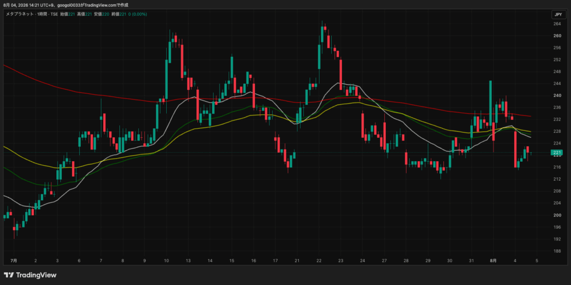Viewport: 571px width, 285px height.
Task: Click the 安値220 low value
Action: click(101, 14)
